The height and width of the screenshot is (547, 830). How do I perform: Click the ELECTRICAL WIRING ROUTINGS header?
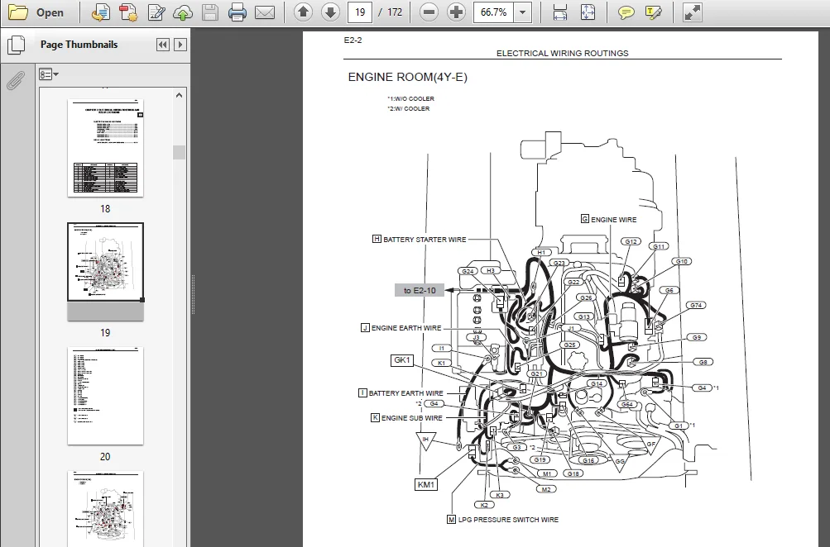tap(562, 54)
